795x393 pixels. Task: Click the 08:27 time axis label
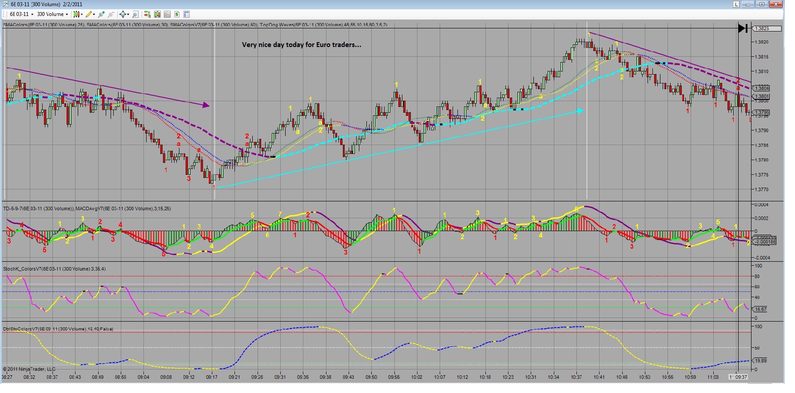7,377
